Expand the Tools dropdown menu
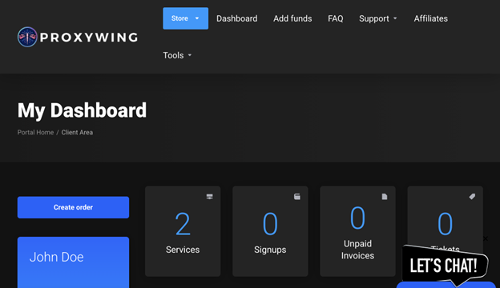 click(177, 55)
